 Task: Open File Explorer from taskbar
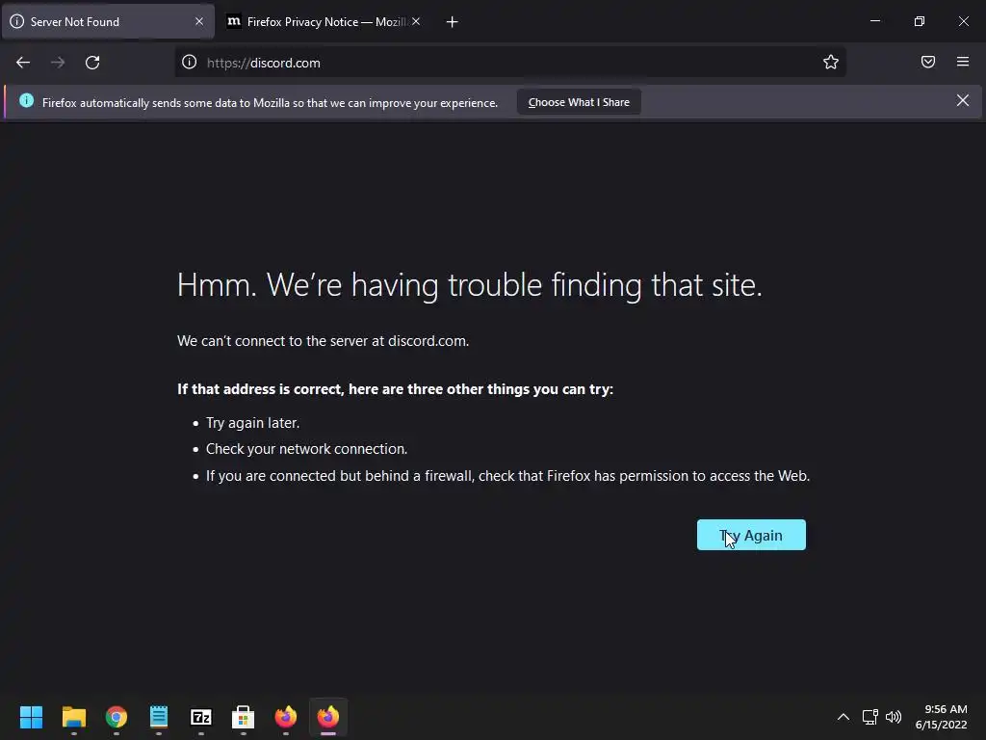(x=73, y=717)
